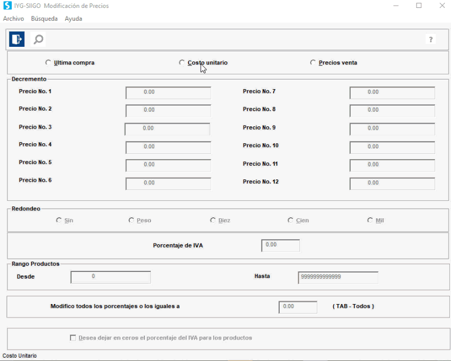
Task: Click the Porcentaje de IVA field
Action: point(280,245)
